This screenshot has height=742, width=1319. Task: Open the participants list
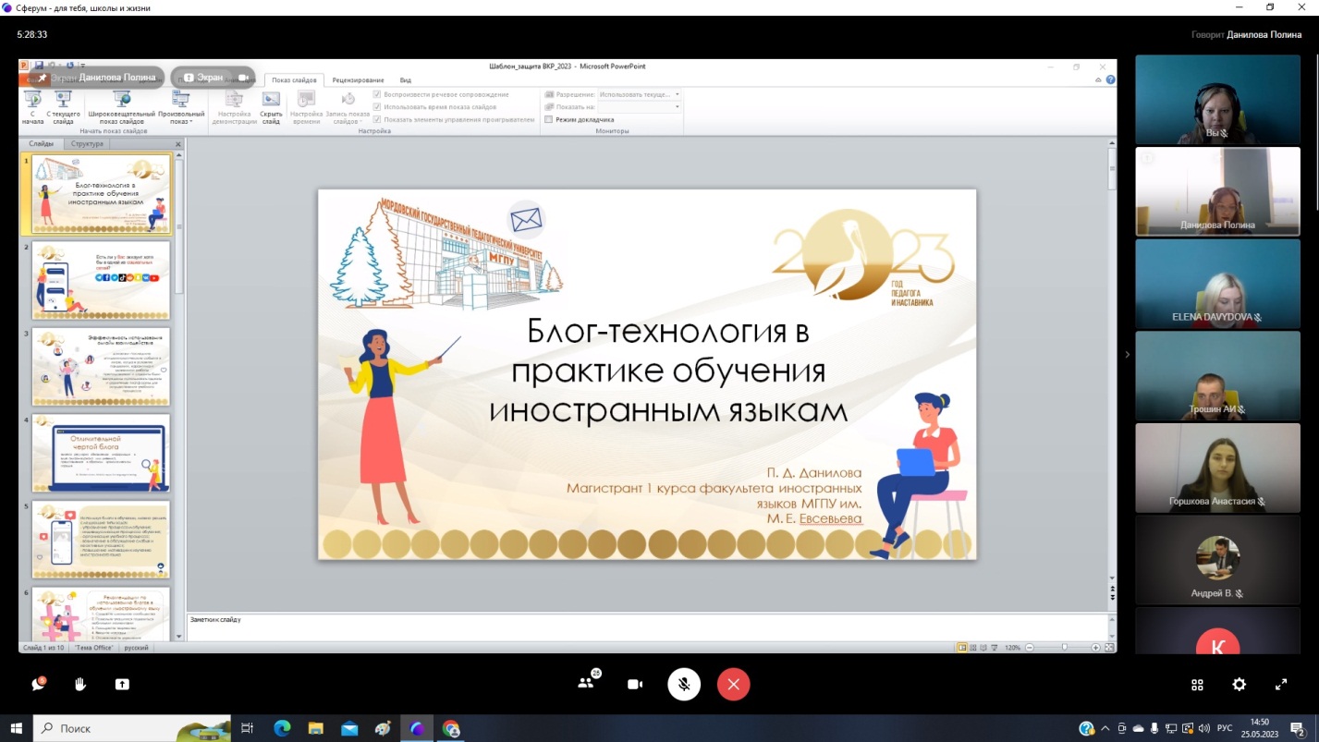(586, 684)
